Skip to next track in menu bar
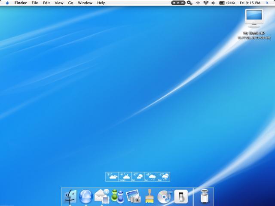 click(183, 3)
